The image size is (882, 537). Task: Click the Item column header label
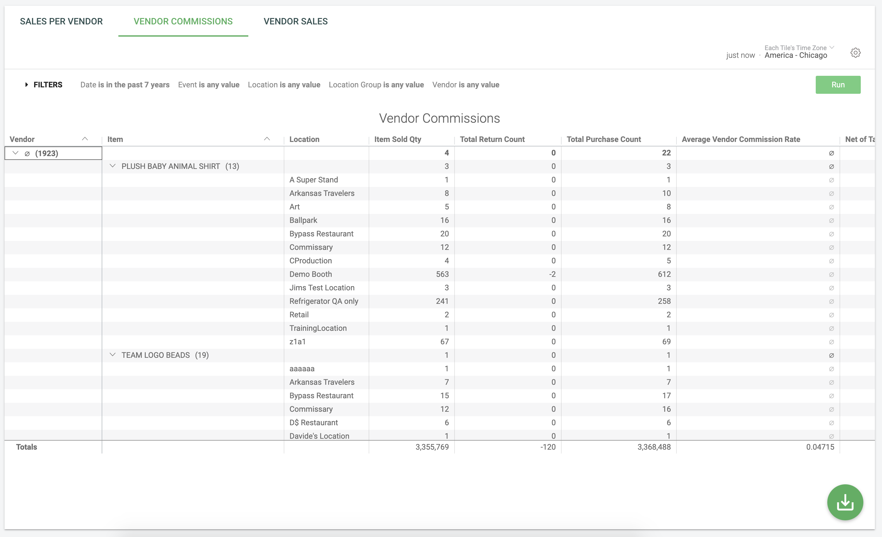(x=115, y=139)
